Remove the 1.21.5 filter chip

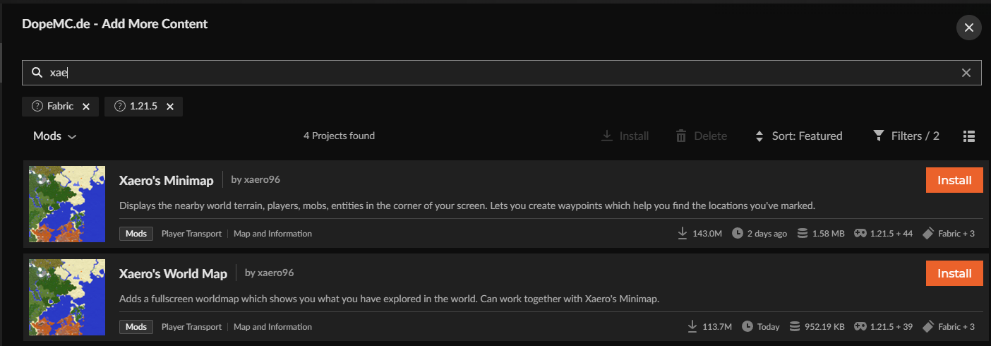[x=170, y=107]
